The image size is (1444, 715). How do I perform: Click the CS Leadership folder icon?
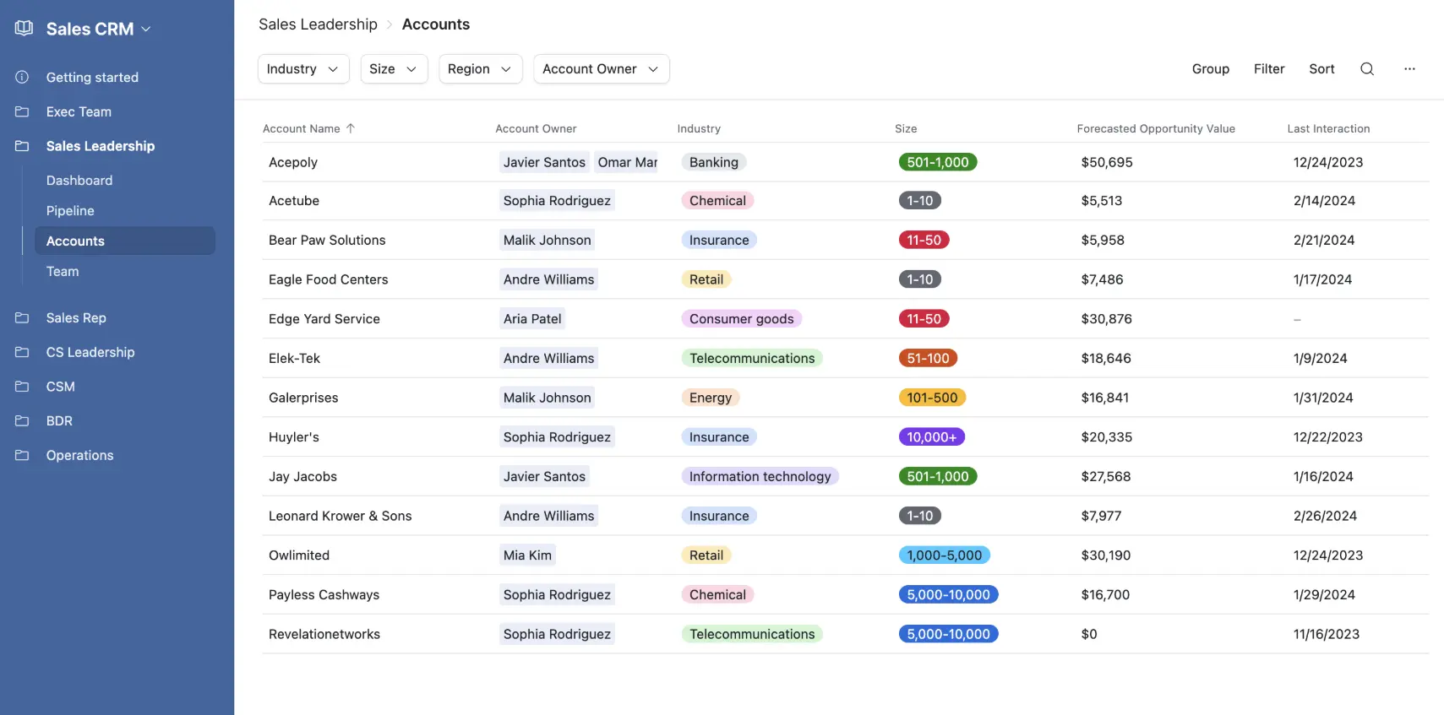pyautogui.click(x=23, y=353)
